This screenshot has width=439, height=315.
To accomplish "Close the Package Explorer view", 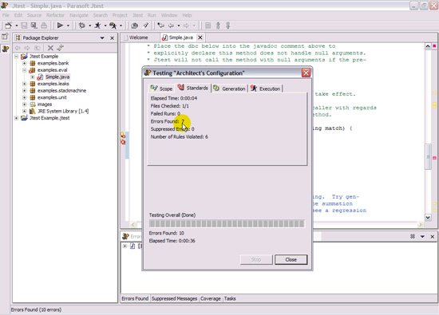I will (113, 37).
